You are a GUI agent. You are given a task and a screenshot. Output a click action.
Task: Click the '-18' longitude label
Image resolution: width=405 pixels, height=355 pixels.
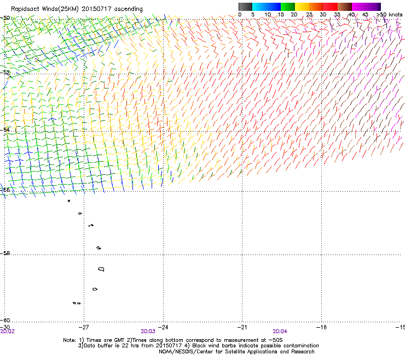click(x=321, y=327)
